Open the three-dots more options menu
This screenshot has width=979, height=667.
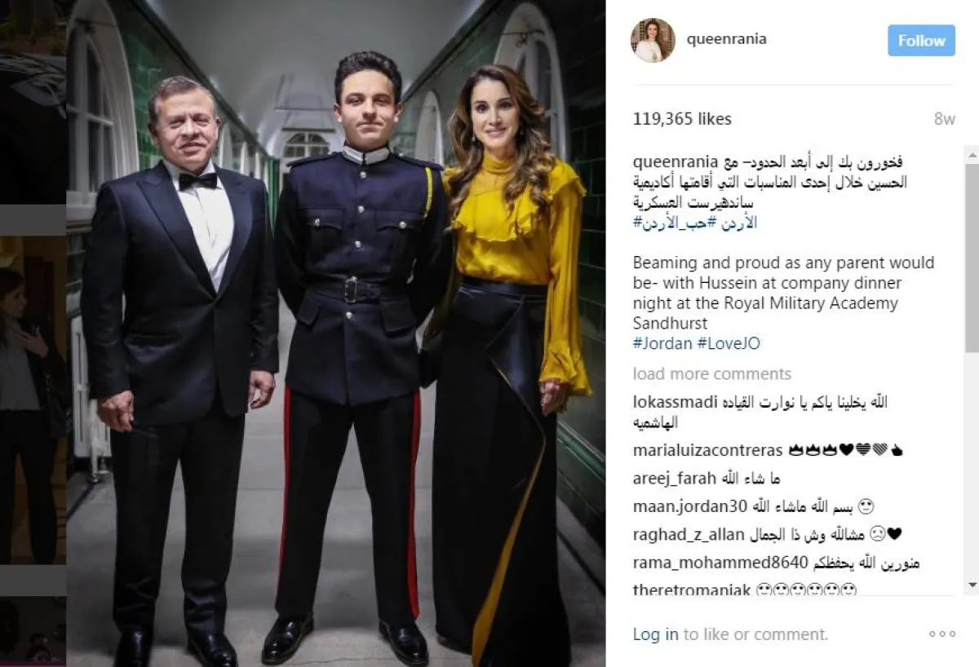tap(941, 634)
